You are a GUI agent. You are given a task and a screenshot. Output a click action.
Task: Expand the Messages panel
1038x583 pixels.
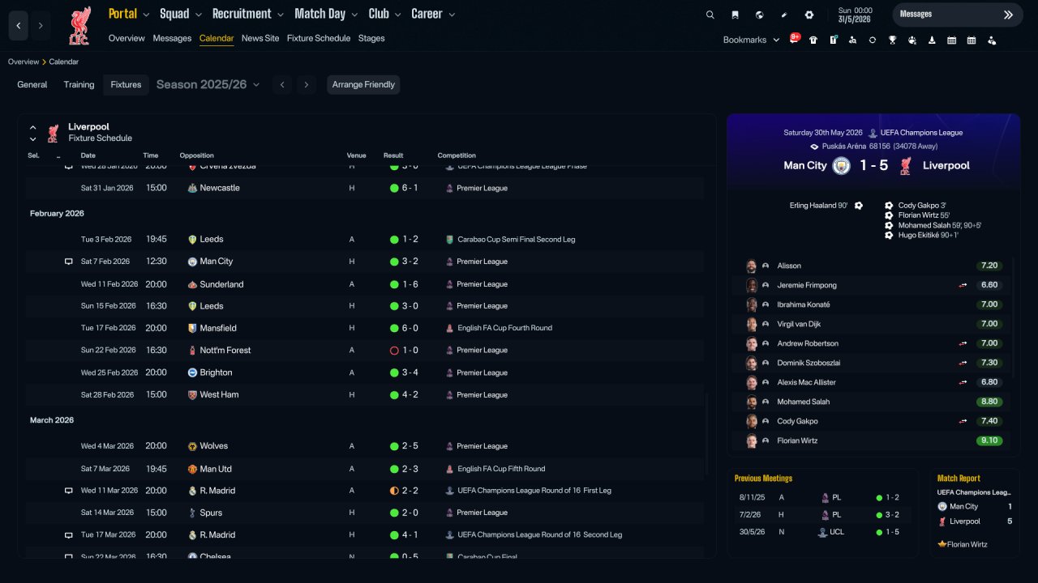(1009, 15)
